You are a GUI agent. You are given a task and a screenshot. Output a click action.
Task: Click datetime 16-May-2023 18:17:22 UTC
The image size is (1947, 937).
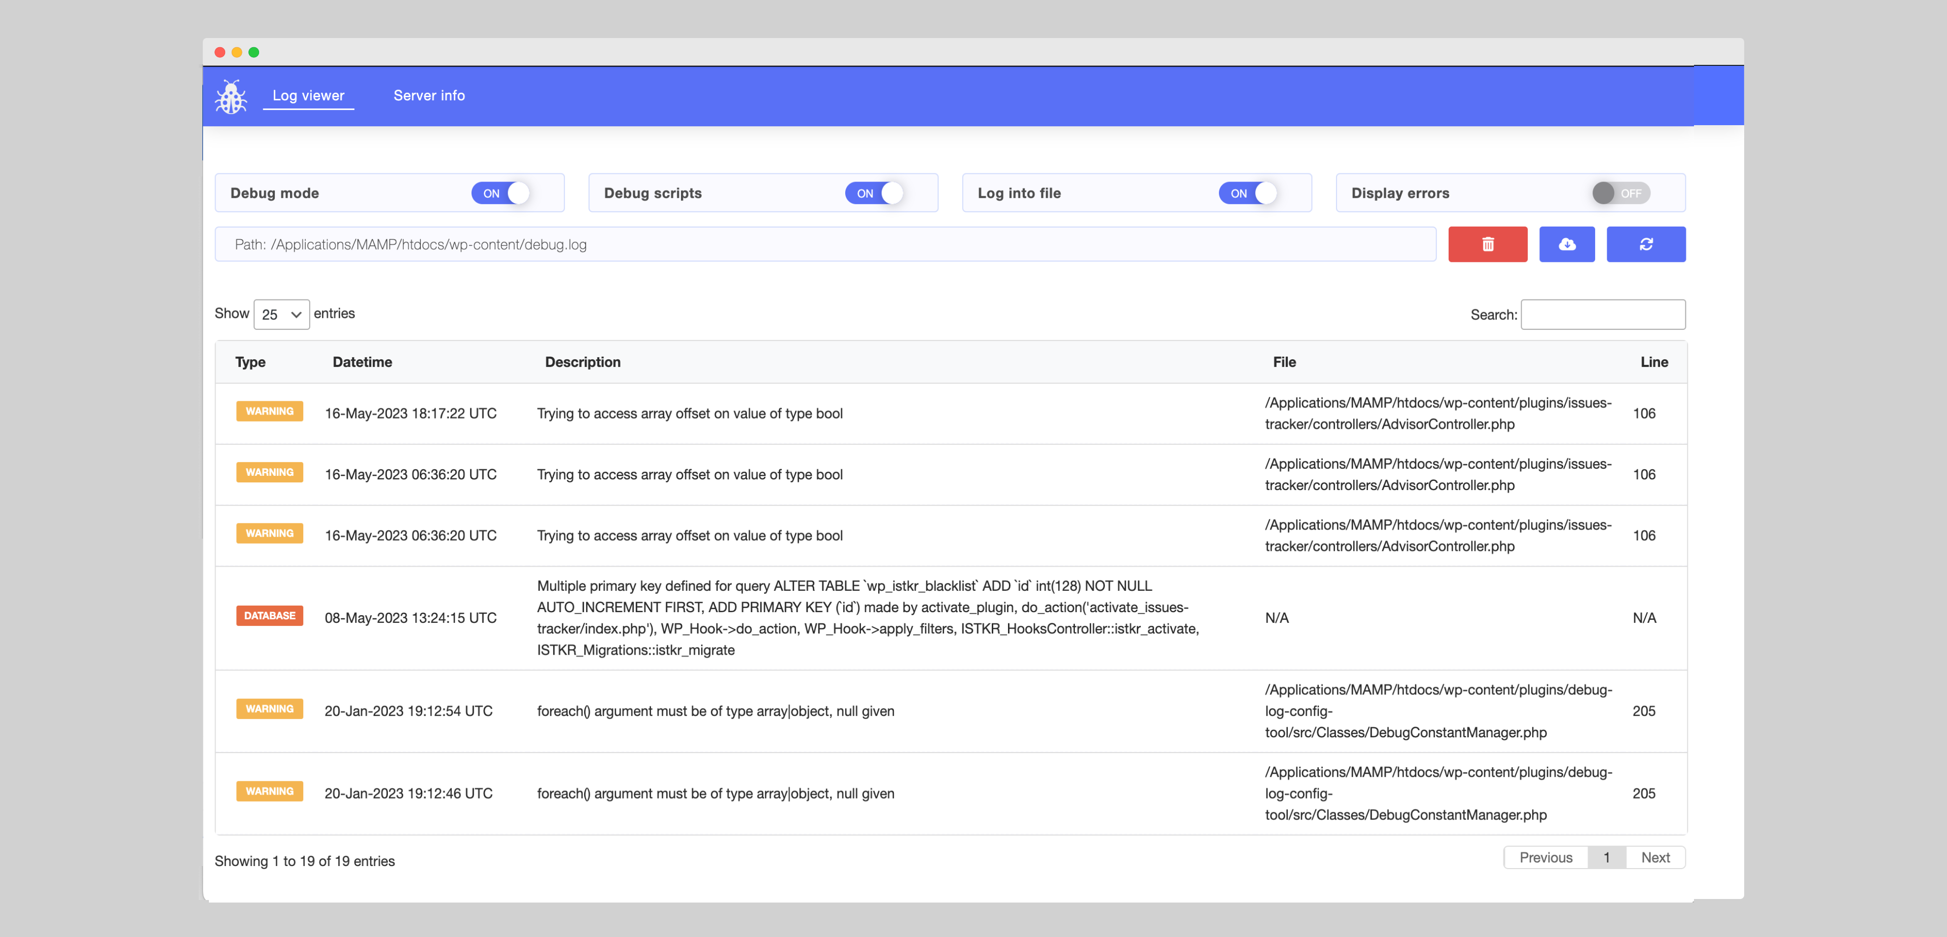[410, 414]
